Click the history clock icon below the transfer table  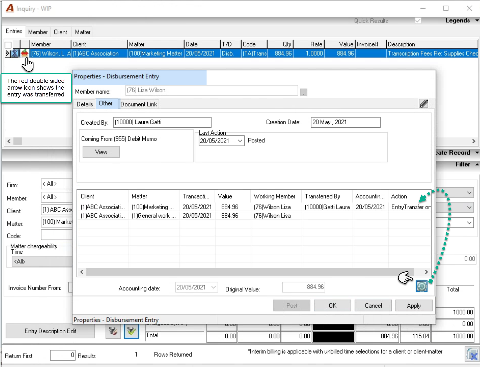[422, 286]
